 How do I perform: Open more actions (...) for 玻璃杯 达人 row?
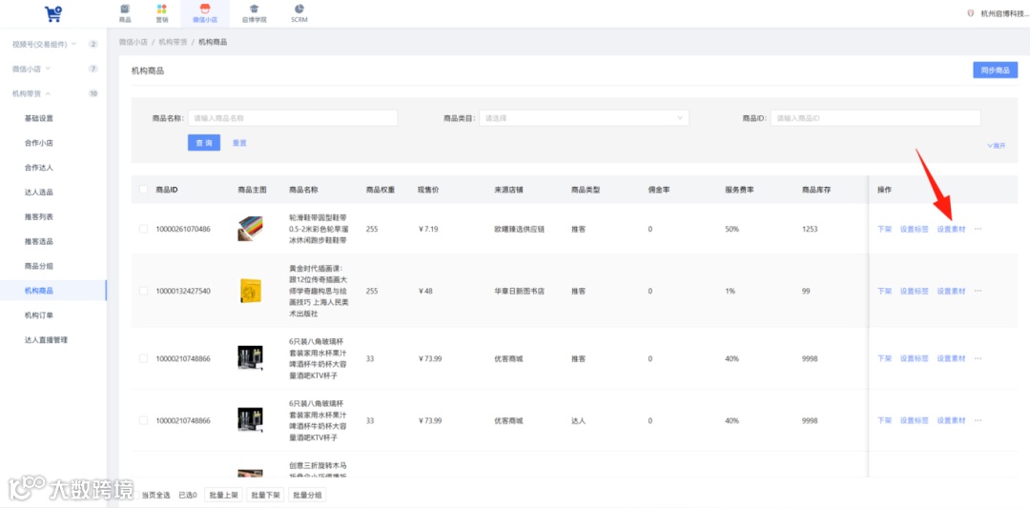[978, 420]
